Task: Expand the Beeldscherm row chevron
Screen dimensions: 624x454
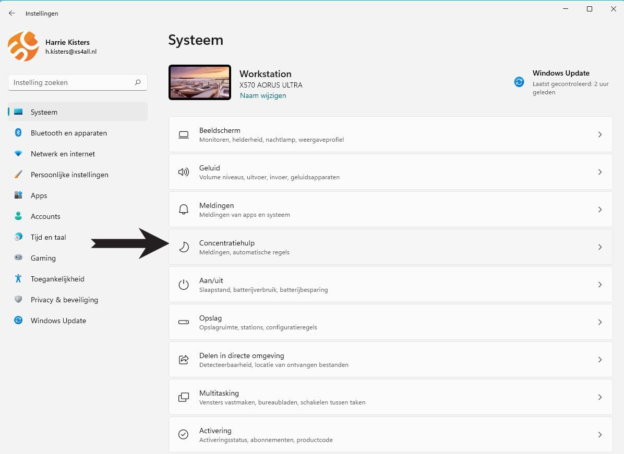Action: (x=599, y=135)
